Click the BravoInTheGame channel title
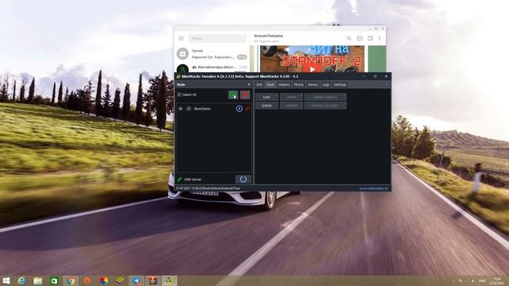The width and height of the screenshot is (509, 286). 269,36
